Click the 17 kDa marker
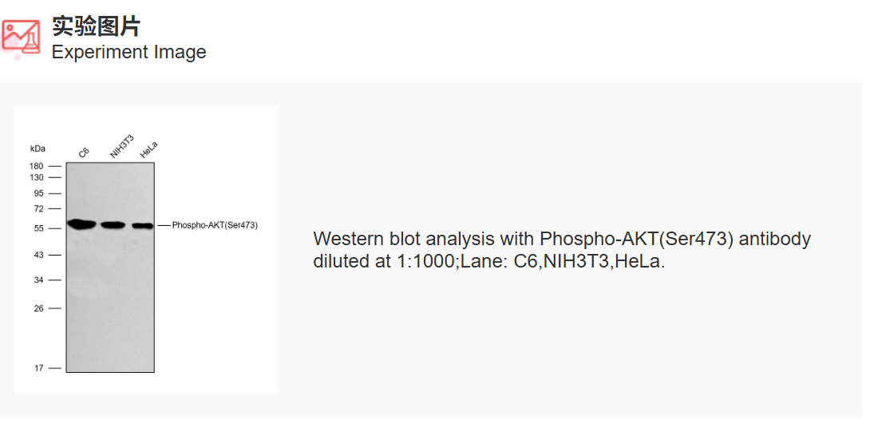 [x=39, y=368]
